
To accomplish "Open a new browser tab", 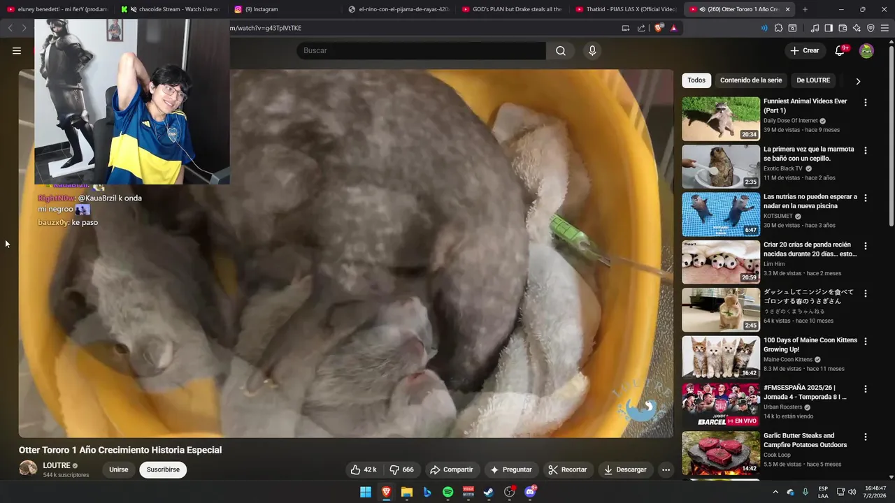I will 805,9.
